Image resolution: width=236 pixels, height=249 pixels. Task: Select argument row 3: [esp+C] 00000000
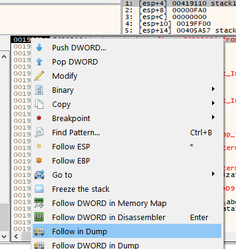pyautogui.click(x=179, y=17)
